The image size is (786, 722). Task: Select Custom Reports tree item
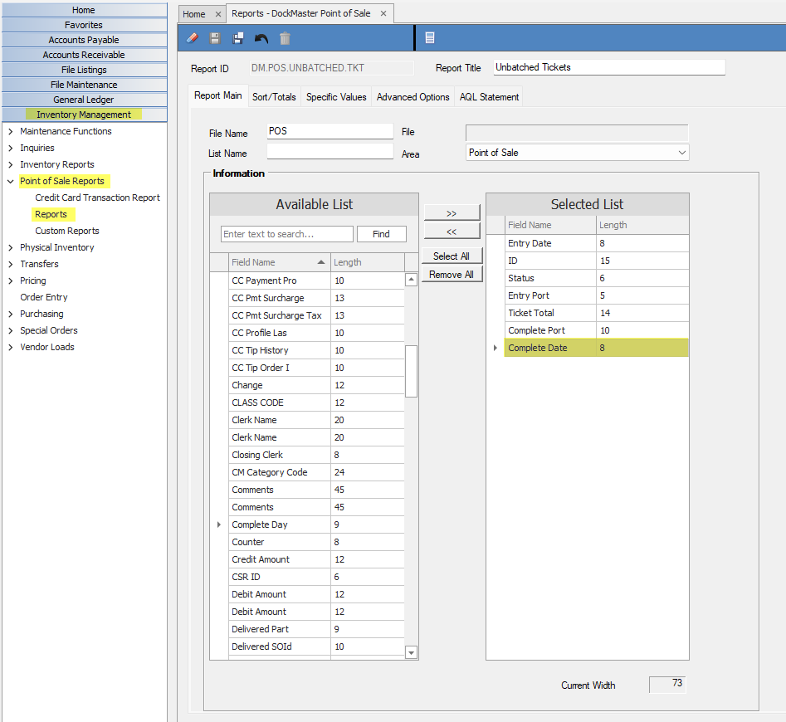[x=67, y=231]
